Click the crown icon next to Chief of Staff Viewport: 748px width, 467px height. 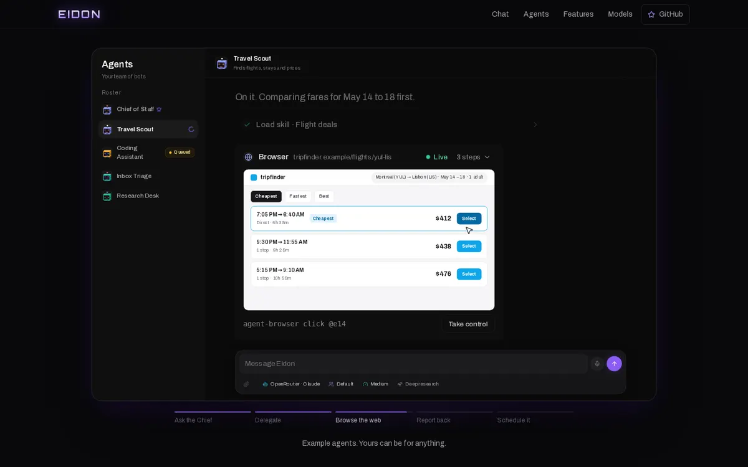159,110
